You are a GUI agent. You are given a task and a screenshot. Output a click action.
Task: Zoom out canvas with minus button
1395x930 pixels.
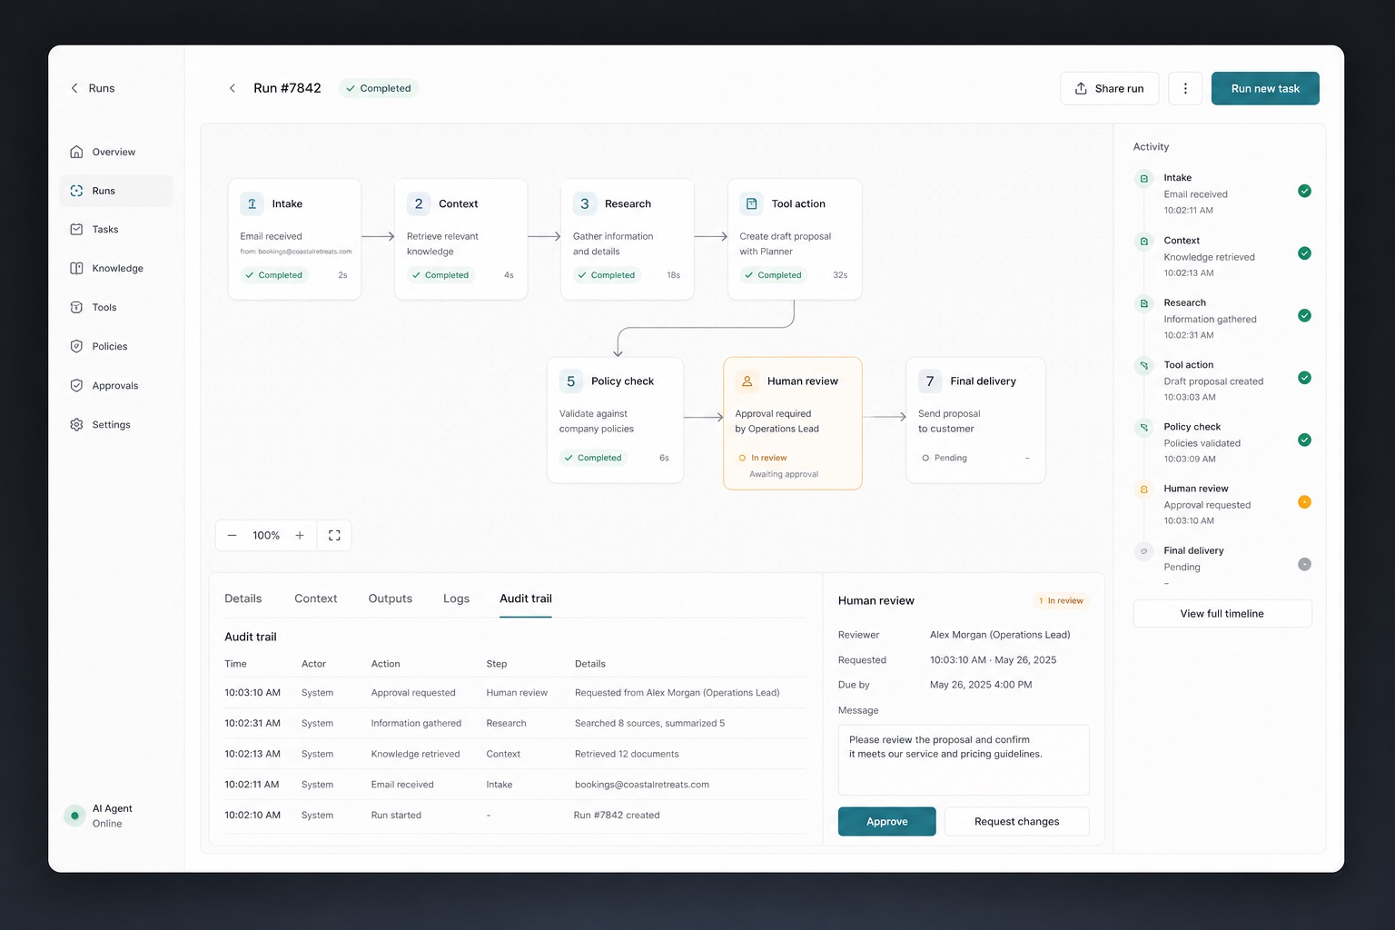(x=232, y=536)
